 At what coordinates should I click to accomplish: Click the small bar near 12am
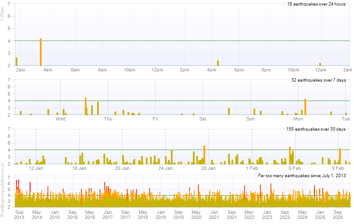(320, 64)
